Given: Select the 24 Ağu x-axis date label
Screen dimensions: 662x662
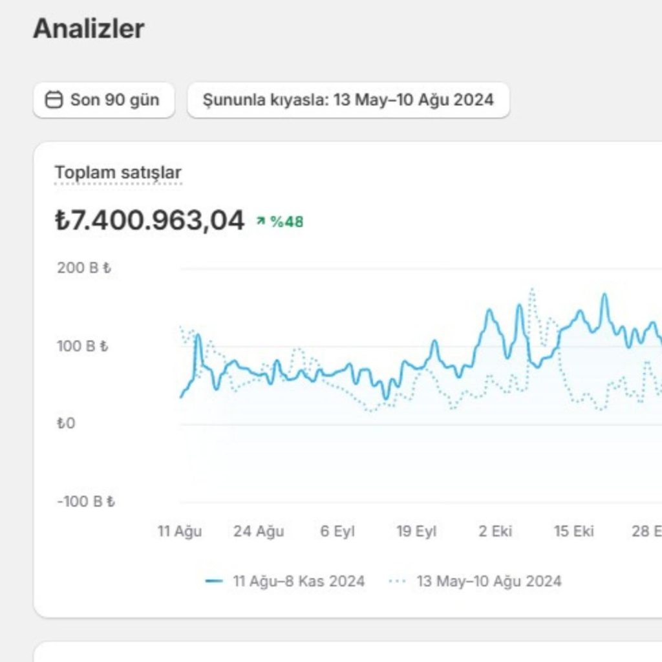Looking at the screenshot, I should coord(259,531).
